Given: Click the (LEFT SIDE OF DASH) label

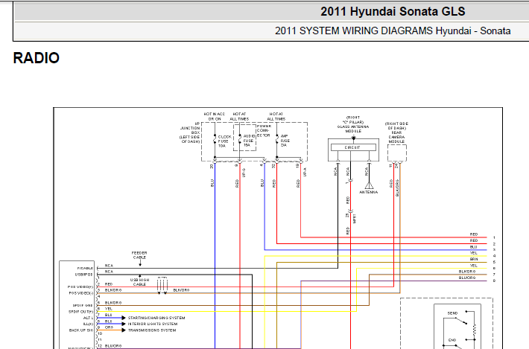Looking at the screenshot, I should [x=190, y=139].
